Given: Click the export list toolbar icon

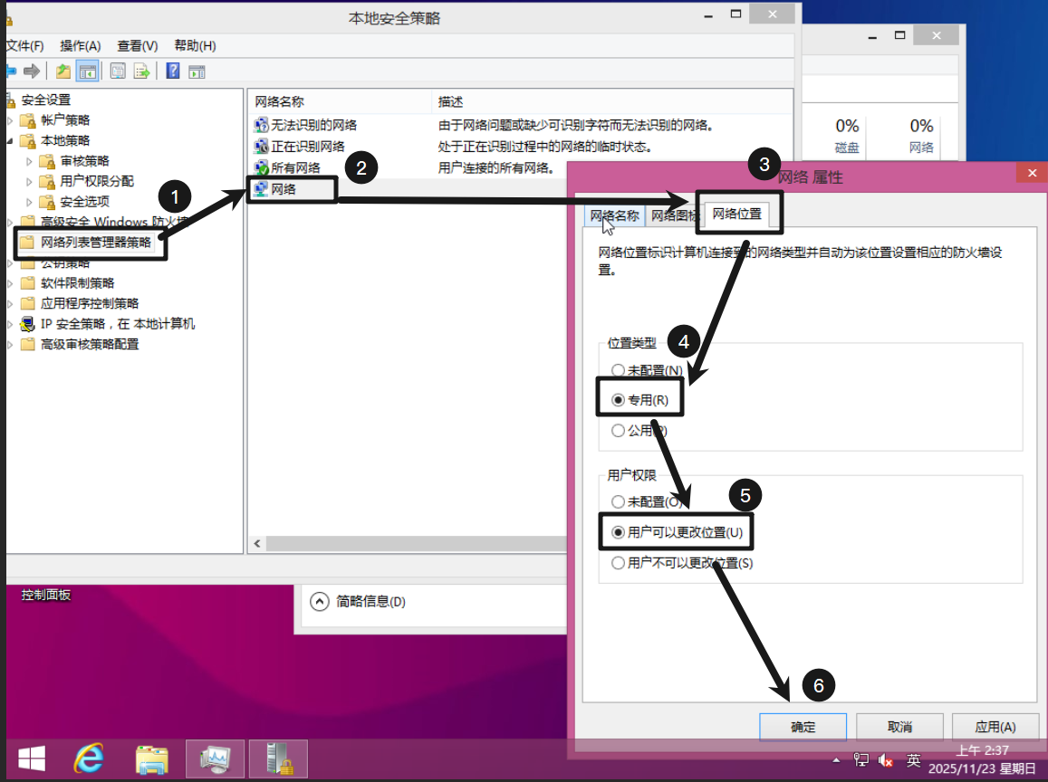Looking at the screenshot, I should (142, 72).
